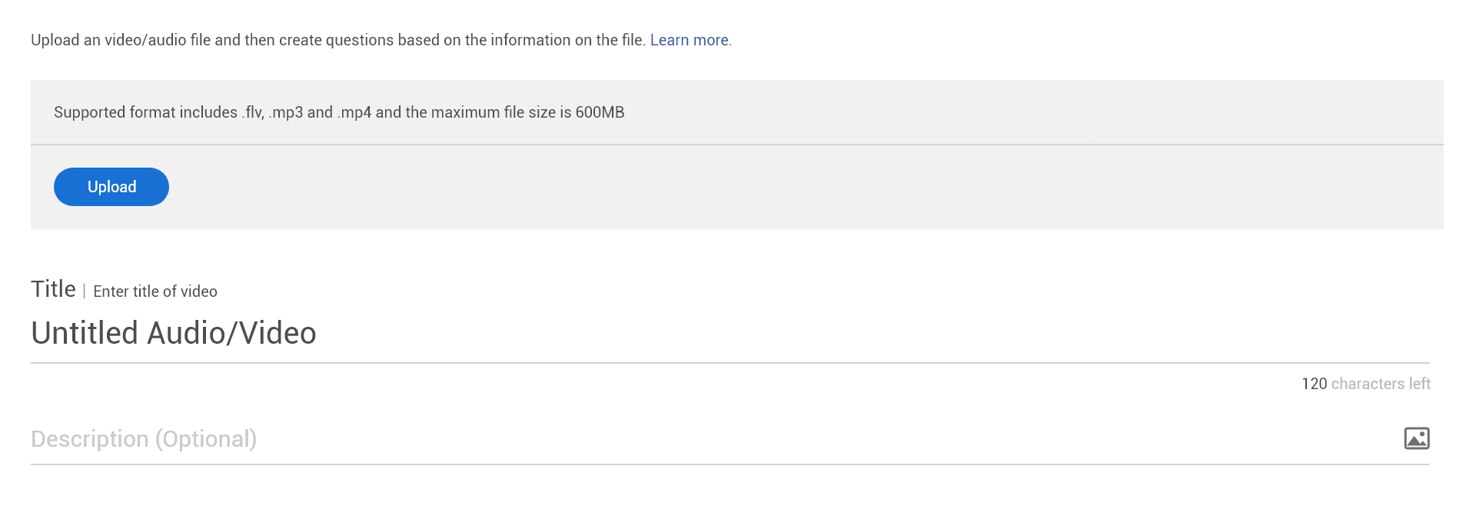Click the "Title" heading label
Image resolution: width=1476 pixels, height=506 pixels.
coord(53,289)
